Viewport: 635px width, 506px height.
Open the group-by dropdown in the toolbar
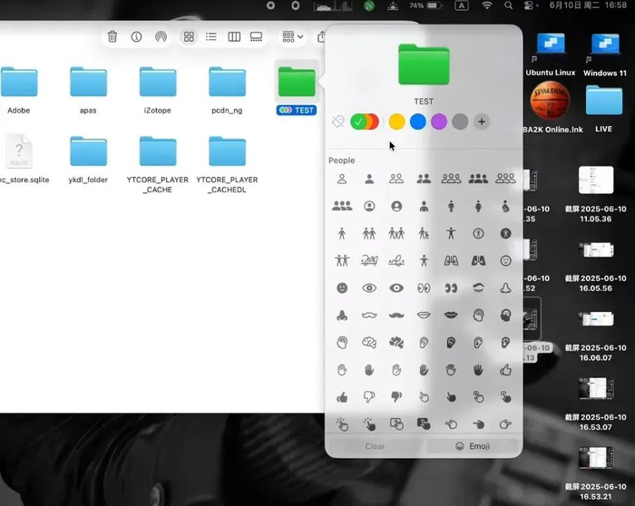[292, 37]
